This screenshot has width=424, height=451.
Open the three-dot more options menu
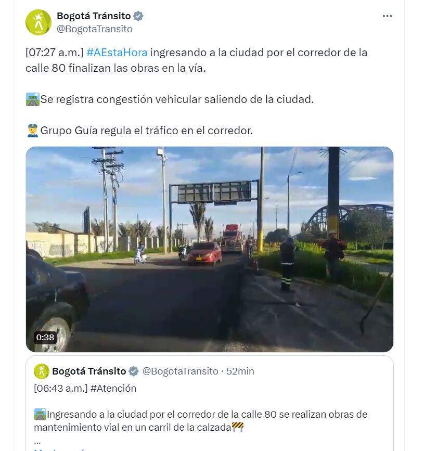(x=387, y=16)
